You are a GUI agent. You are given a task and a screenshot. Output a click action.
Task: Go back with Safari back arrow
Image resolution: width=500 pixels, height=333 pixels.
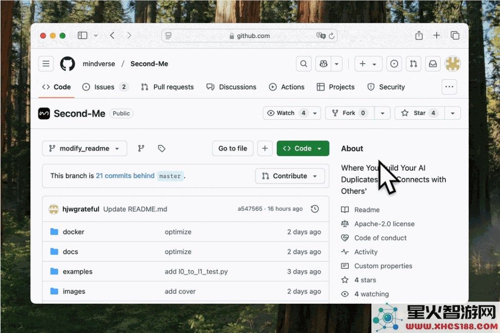coord(112,35)
